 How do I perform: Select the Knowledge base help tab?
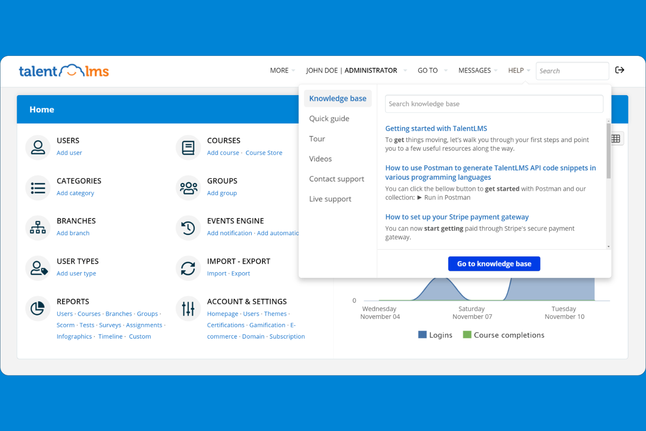338,98
